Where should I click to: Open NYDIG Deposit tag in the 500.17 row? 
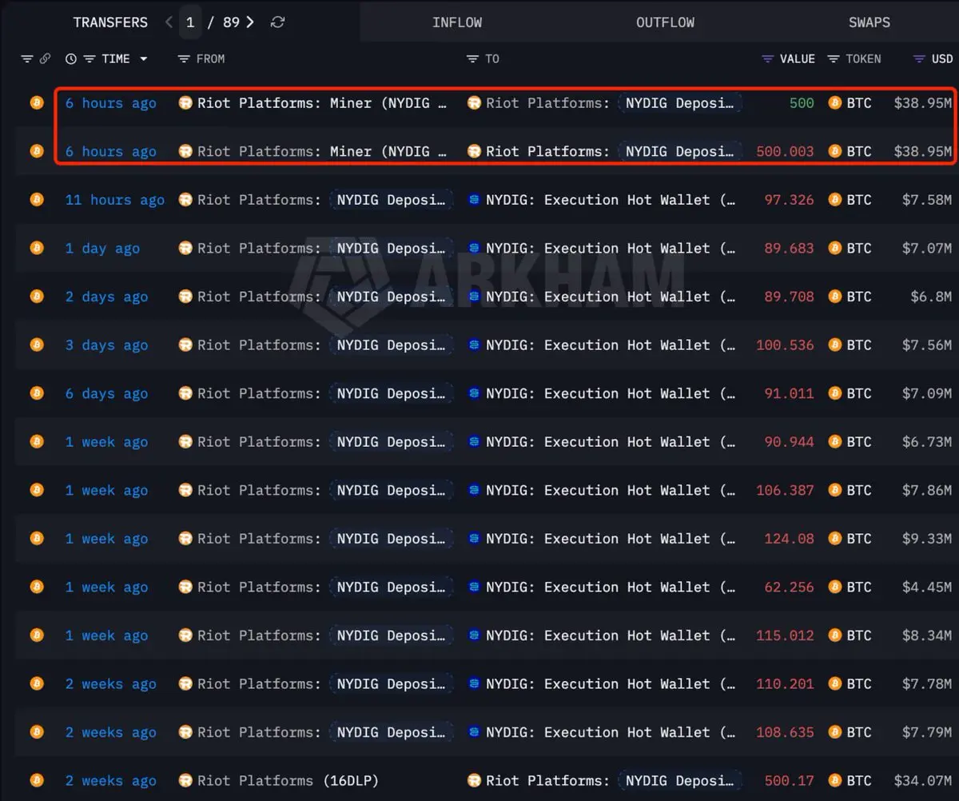(x=680, y=780)
